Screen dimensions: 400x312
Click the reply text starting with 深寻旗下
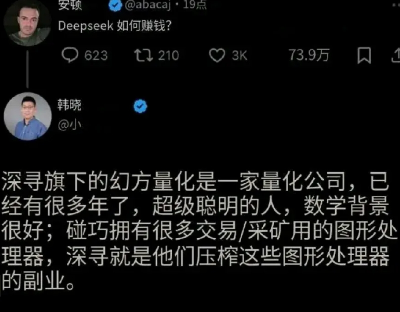(x=199, y=231)
